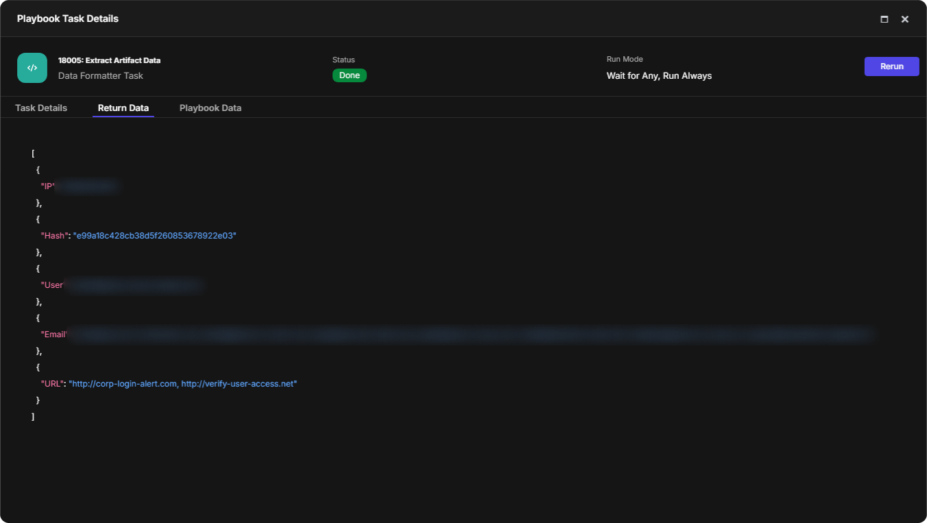
Task: Select the "IP" JSON key
Action: (47, 186)
